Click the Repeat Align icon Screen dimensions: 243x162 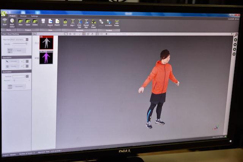(86, 22)
